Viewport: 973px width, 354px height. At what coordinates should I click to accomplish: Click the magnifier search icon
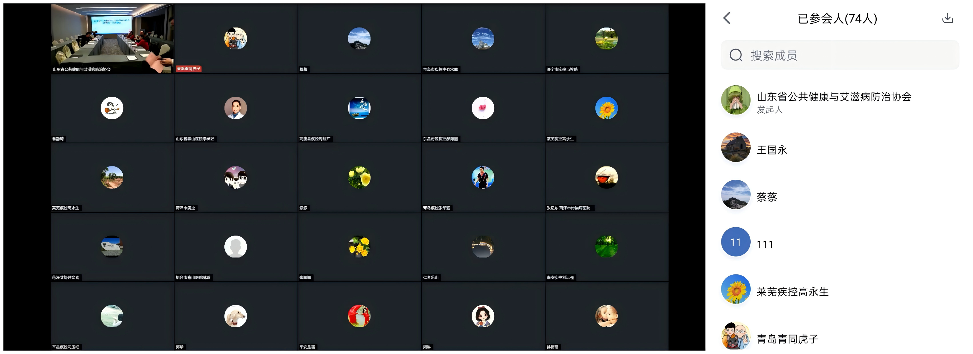pos(736,55)
